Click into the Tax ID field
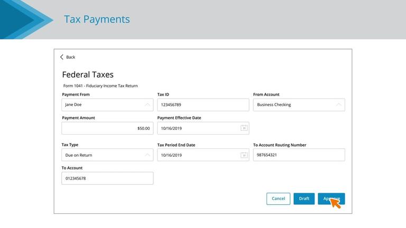This screenshot has height=228, width=406. pos(203,104)
